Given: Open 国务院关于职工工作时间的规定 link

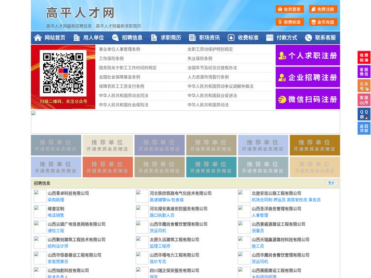Looking at the screenshot, I should tap(128, 67).
